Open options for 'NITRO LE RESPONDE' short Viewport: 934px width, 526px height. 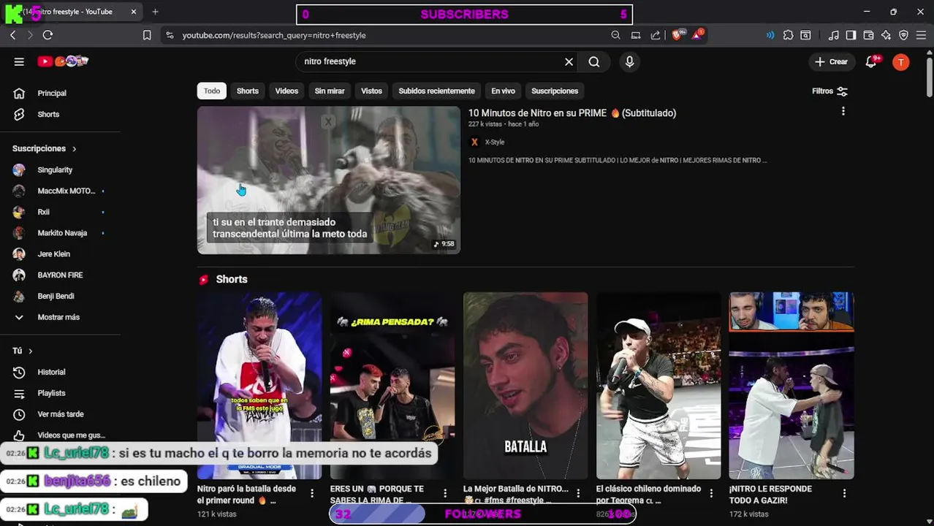tap(844, 493)
